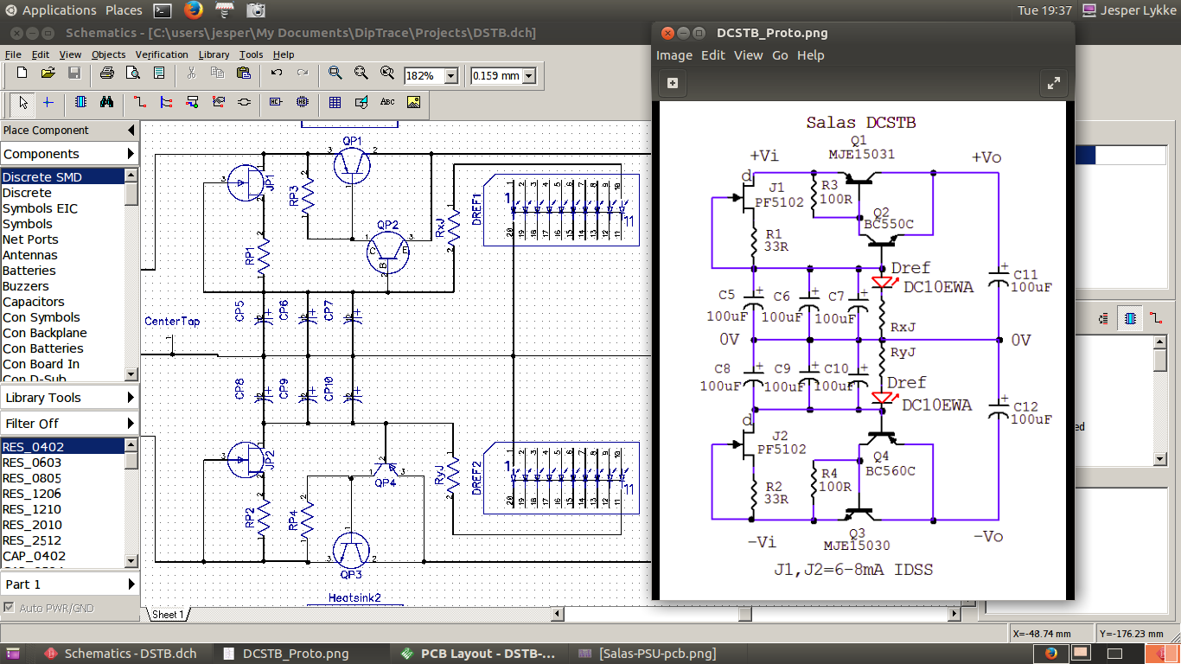Screen dimensions: 1181x664
Task: Create a new schematic document
Action: click(x=22, y=74)
